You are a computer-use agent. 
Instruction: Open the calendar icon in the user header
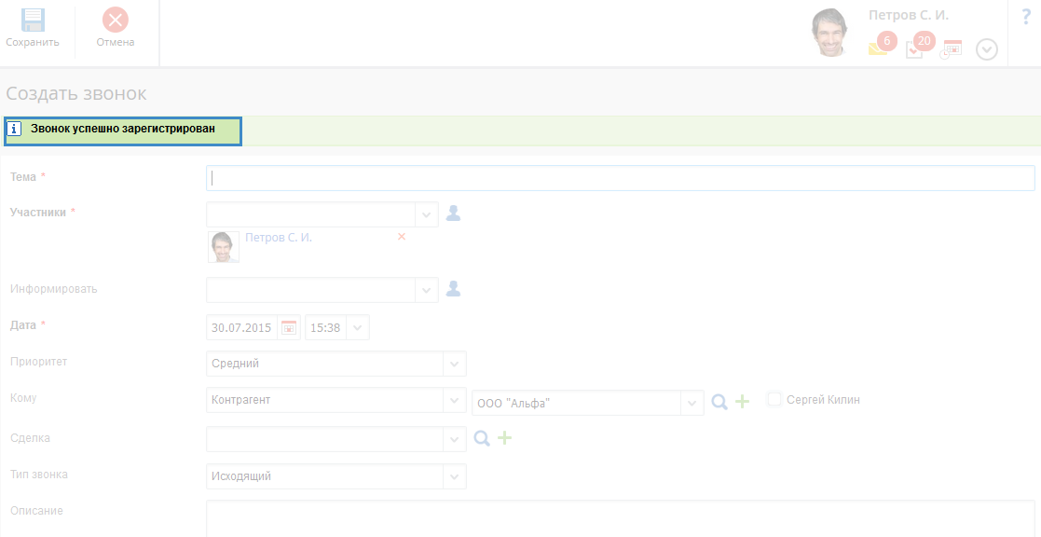point(951,49)
